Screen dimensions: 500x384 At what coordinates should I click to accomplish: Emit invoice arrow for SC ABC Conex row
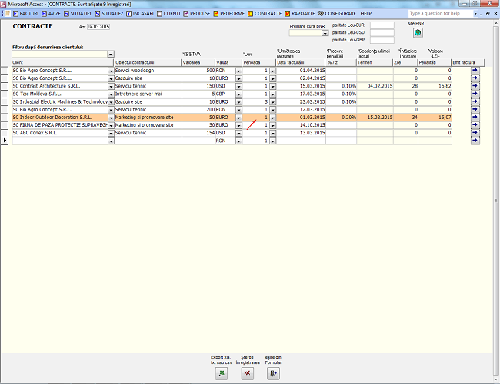click(x=475, y=133)
